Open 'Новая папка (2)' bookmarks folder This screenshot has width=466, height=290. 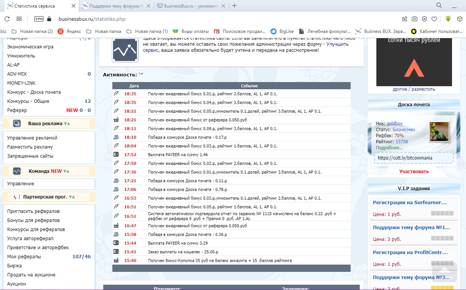[32, 31]
